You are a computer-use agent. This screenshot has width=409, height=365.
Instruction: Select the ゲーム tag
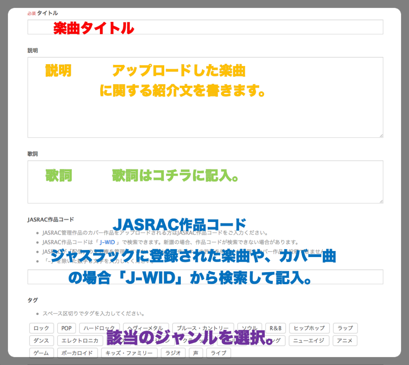pyautogui.click(x=42, y=353)
